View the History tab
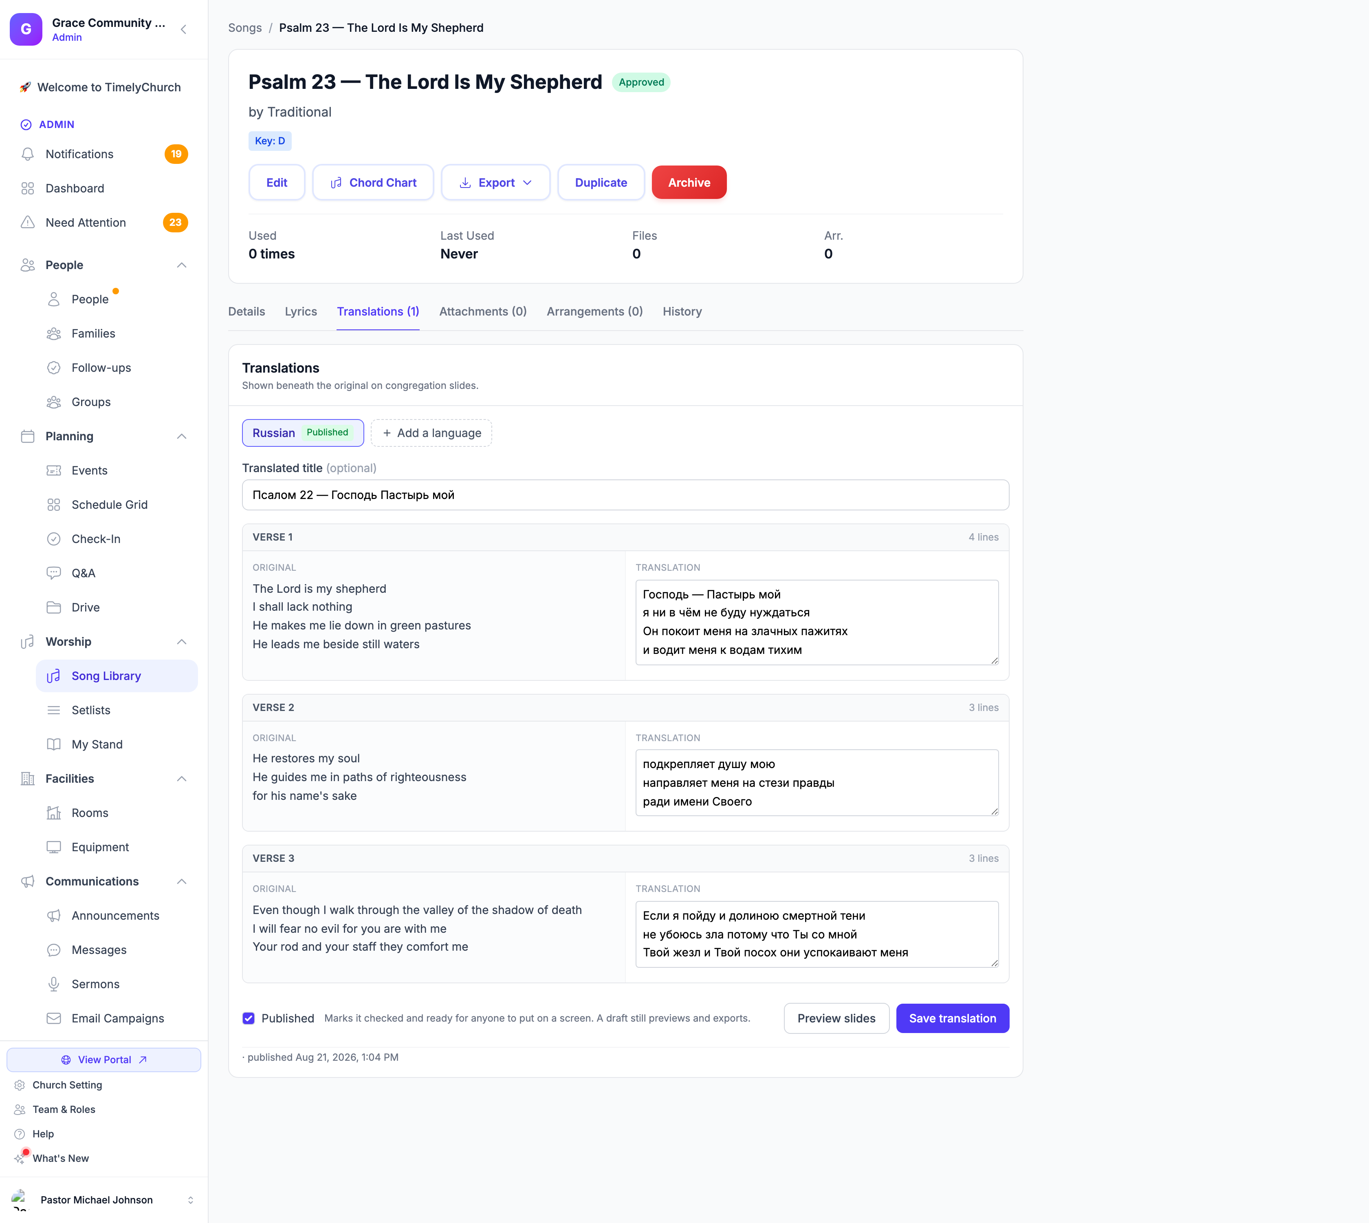1369x1223 pixels. [682, 312]
